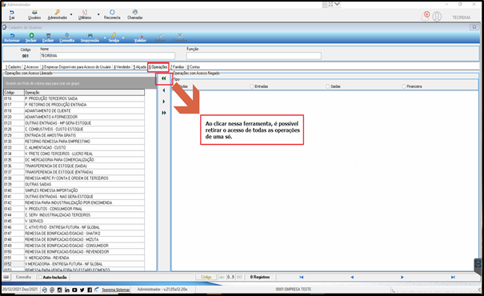Move selected operation right with single arrow
484x296 pixels.
163,102
